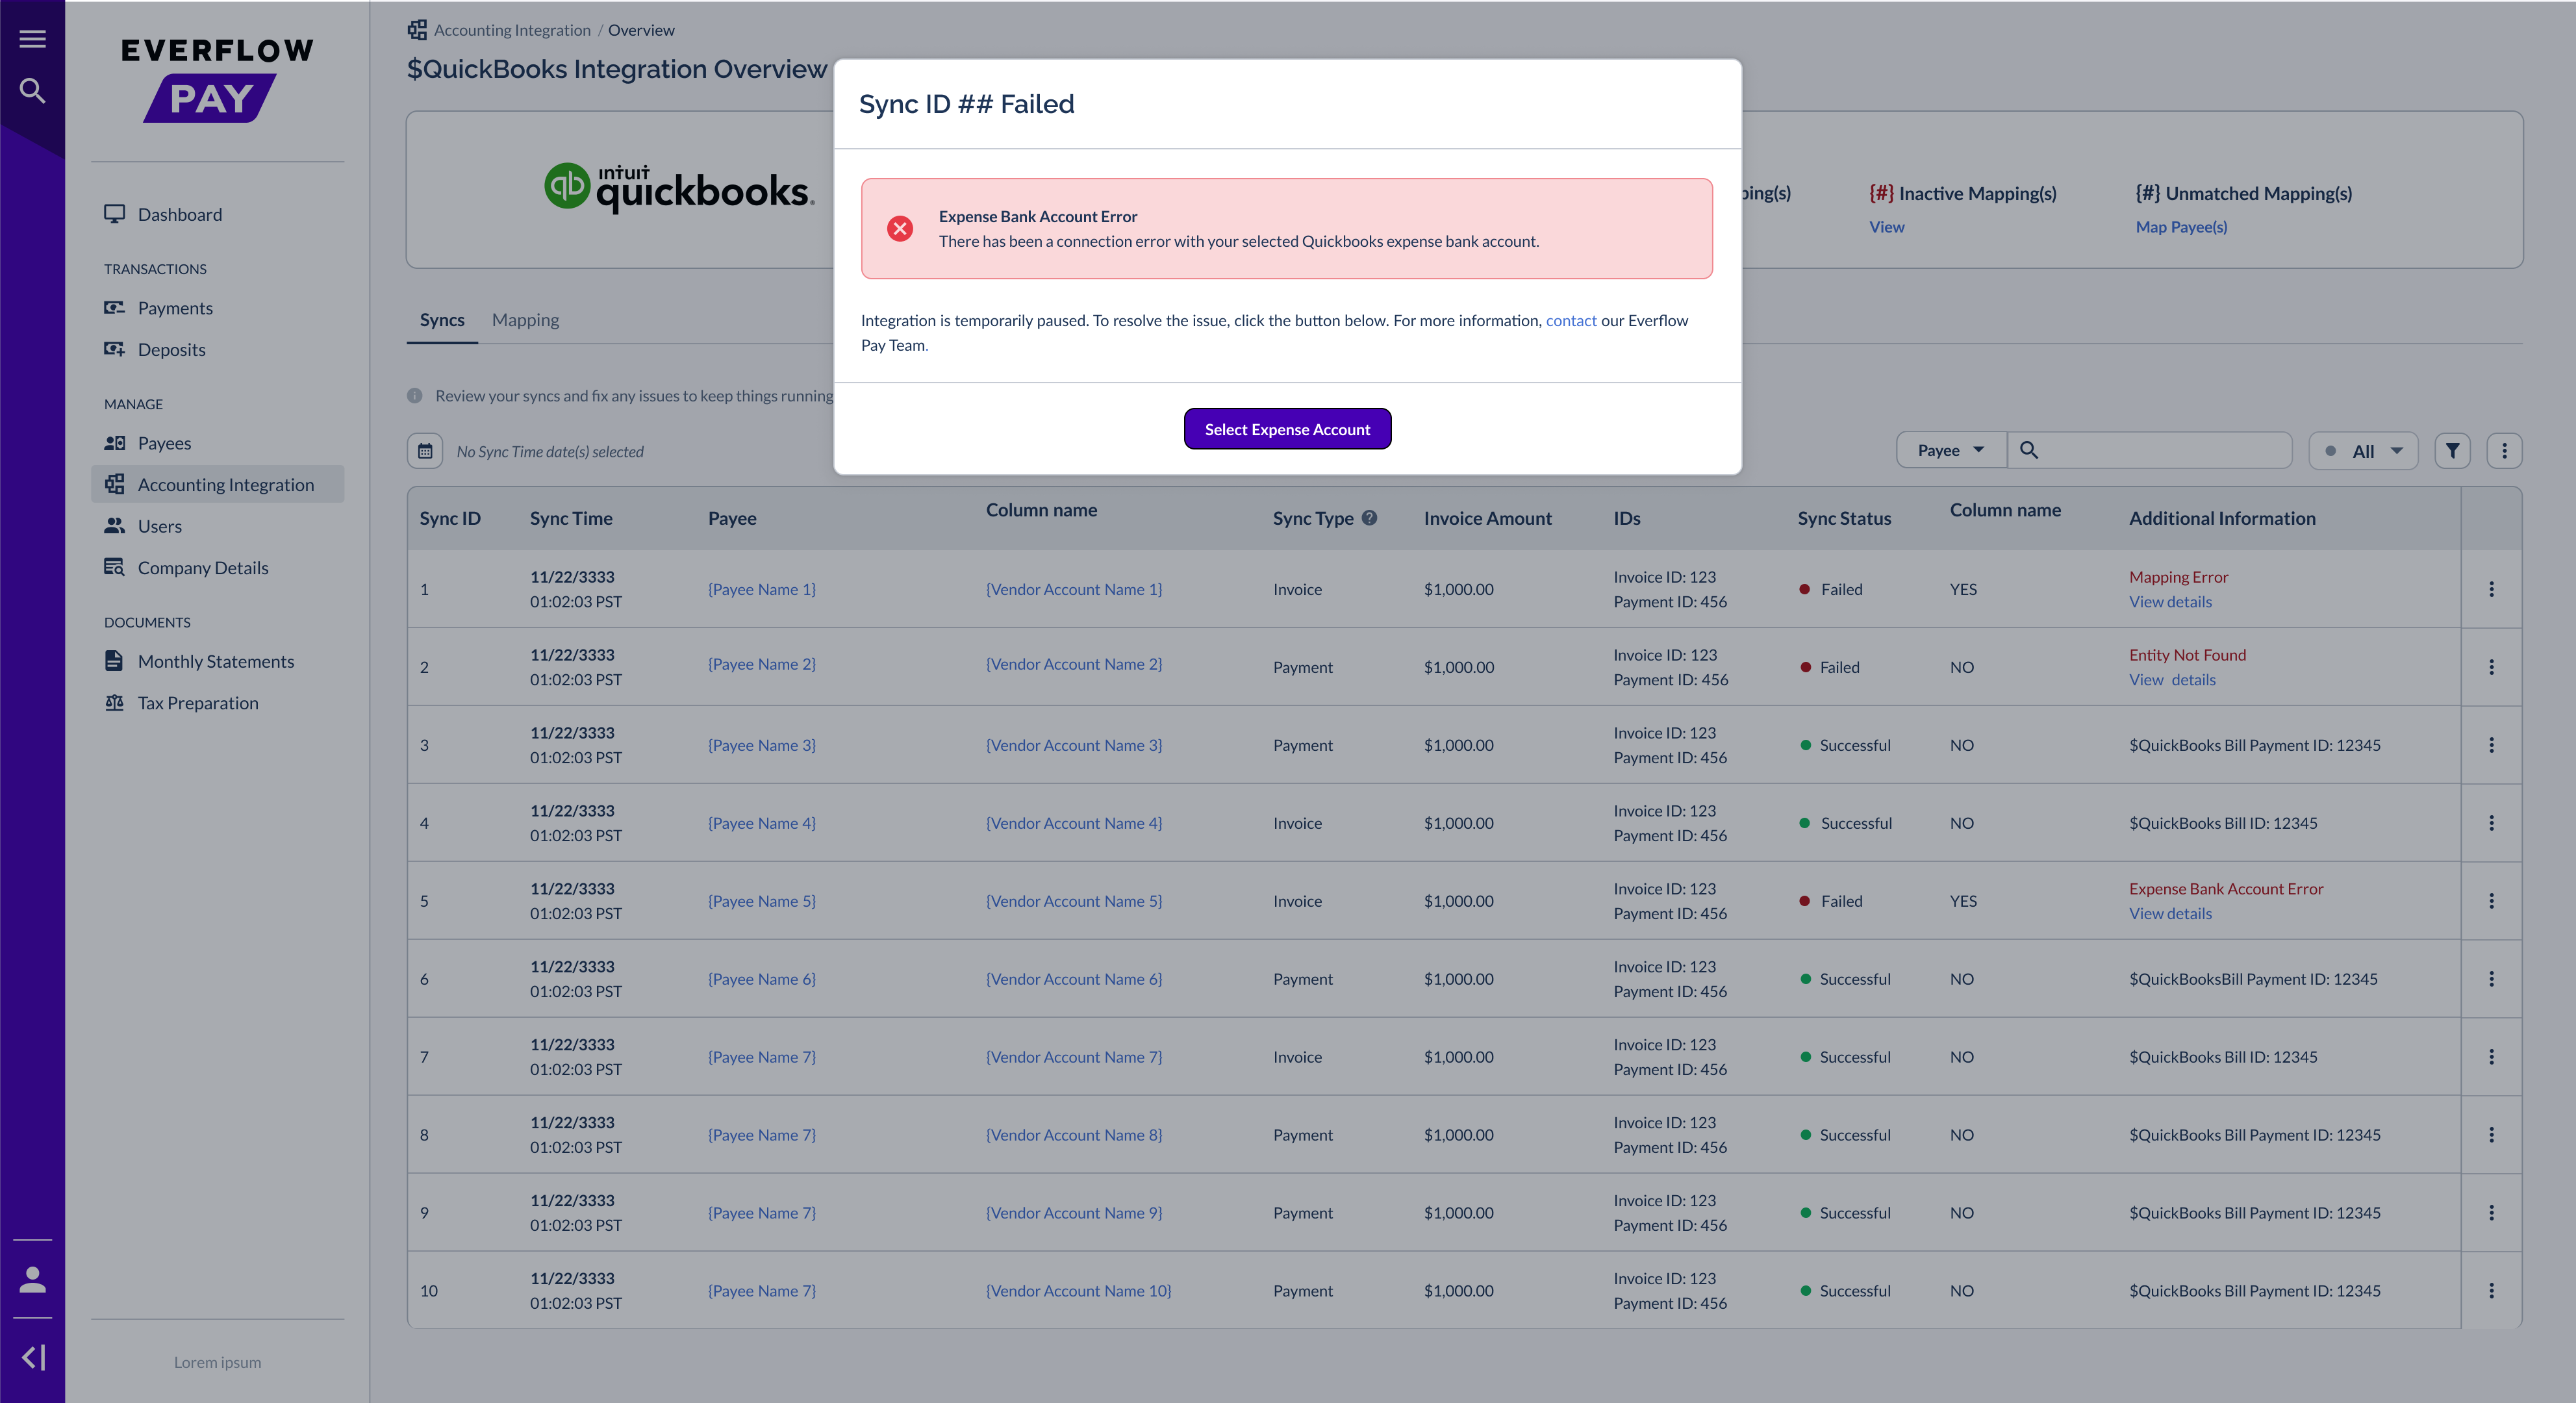Click the Monthly Statements document icon
The image size is (2576, 1403).
tap(114, 661)
